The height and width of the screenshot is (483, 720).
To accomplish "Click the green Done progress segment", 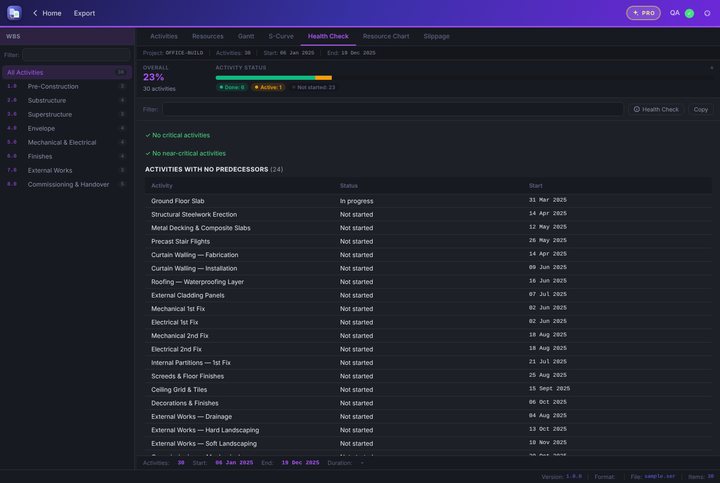I will (x=265, y=78).
